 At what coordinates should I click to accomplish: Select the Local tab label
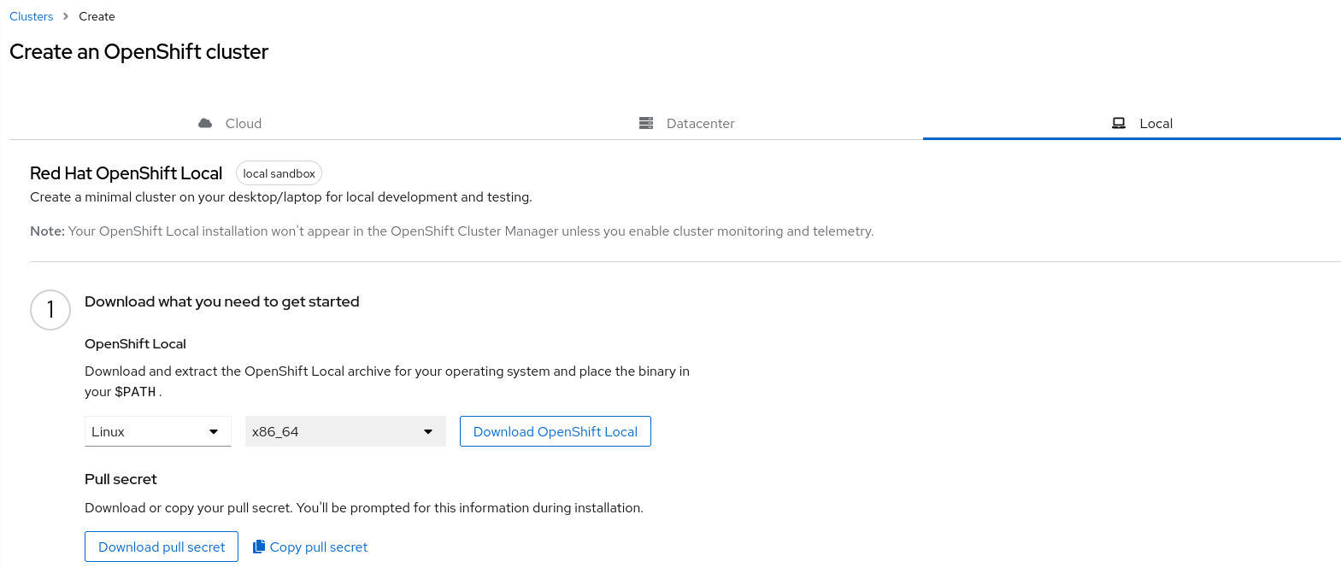pos(1156,123)
